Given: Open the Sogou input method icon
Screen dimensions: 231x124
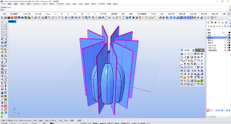Looking at the screenshot, I should (208, 110).
